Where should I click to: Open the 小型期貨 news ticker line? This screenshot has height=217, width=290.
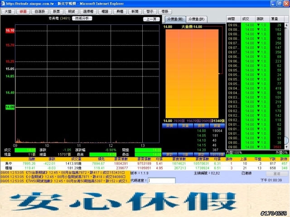(63, 177)
